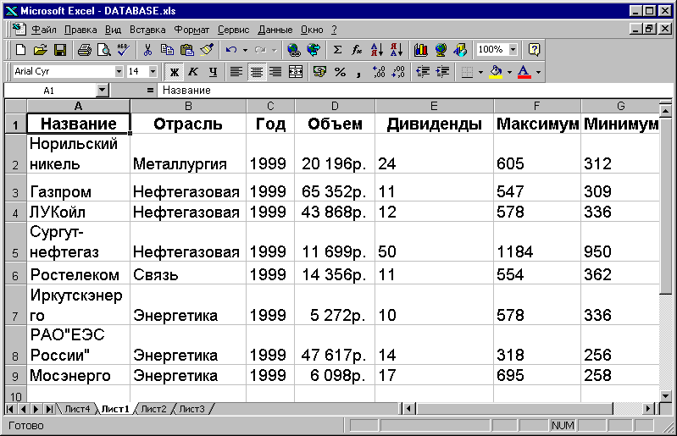
Task: Sort ascending with the A-Z icon
Action: point(377,50)
